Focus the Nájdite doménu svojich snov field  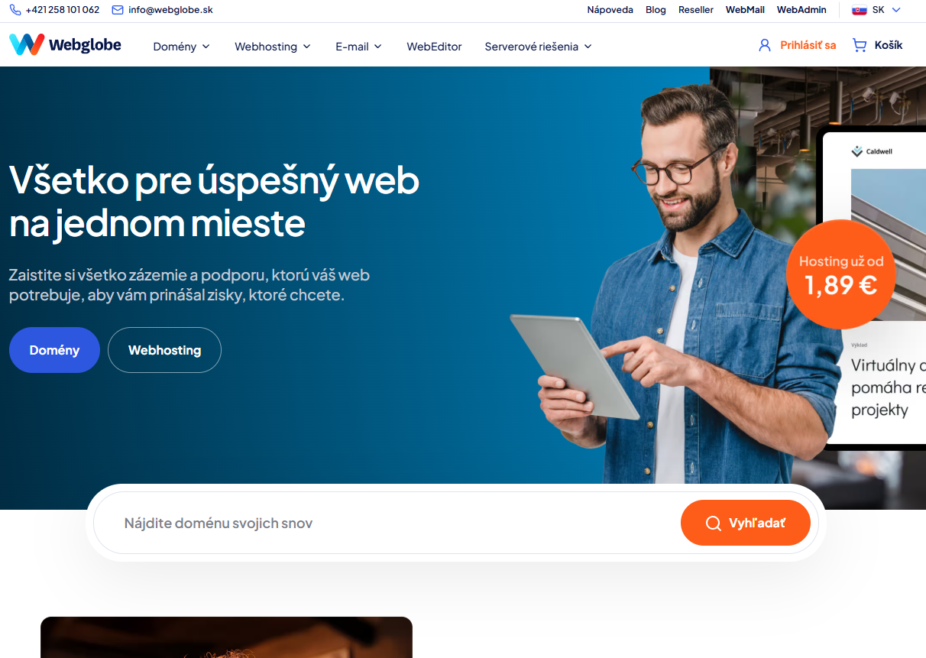tap(387, 523)
